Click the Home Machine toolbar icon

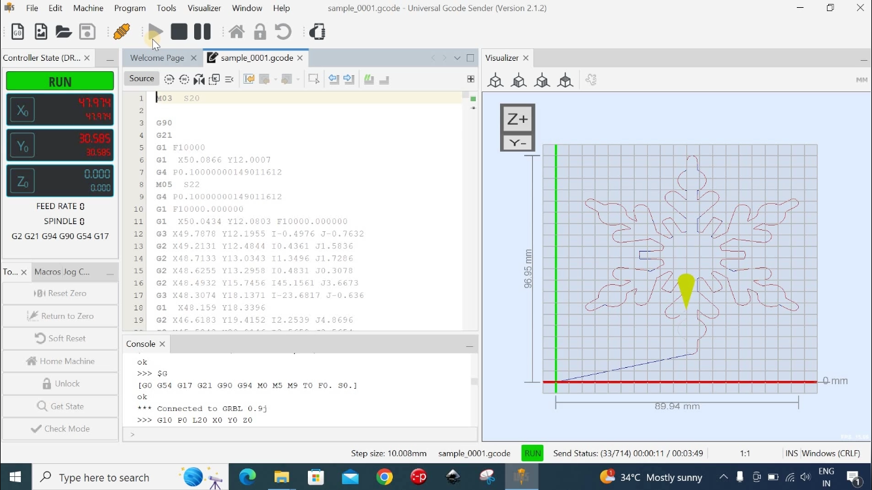tap(237, 32)
